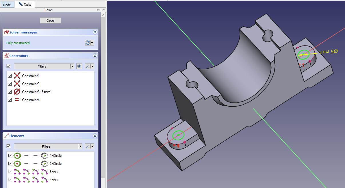Uncheck the 1-Circle element checkbox

click(10, 156)
